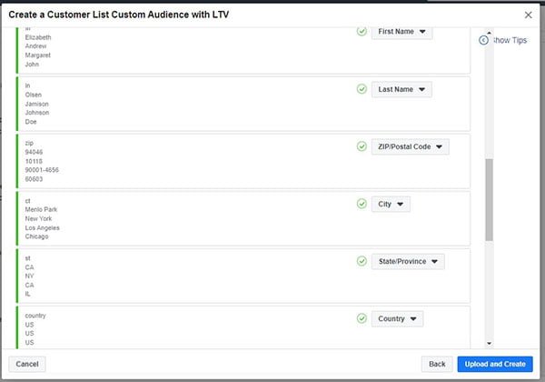The height and width of the screenshot is (382, 545).
Task: Click the 'NY' state value
Action: 29,276
